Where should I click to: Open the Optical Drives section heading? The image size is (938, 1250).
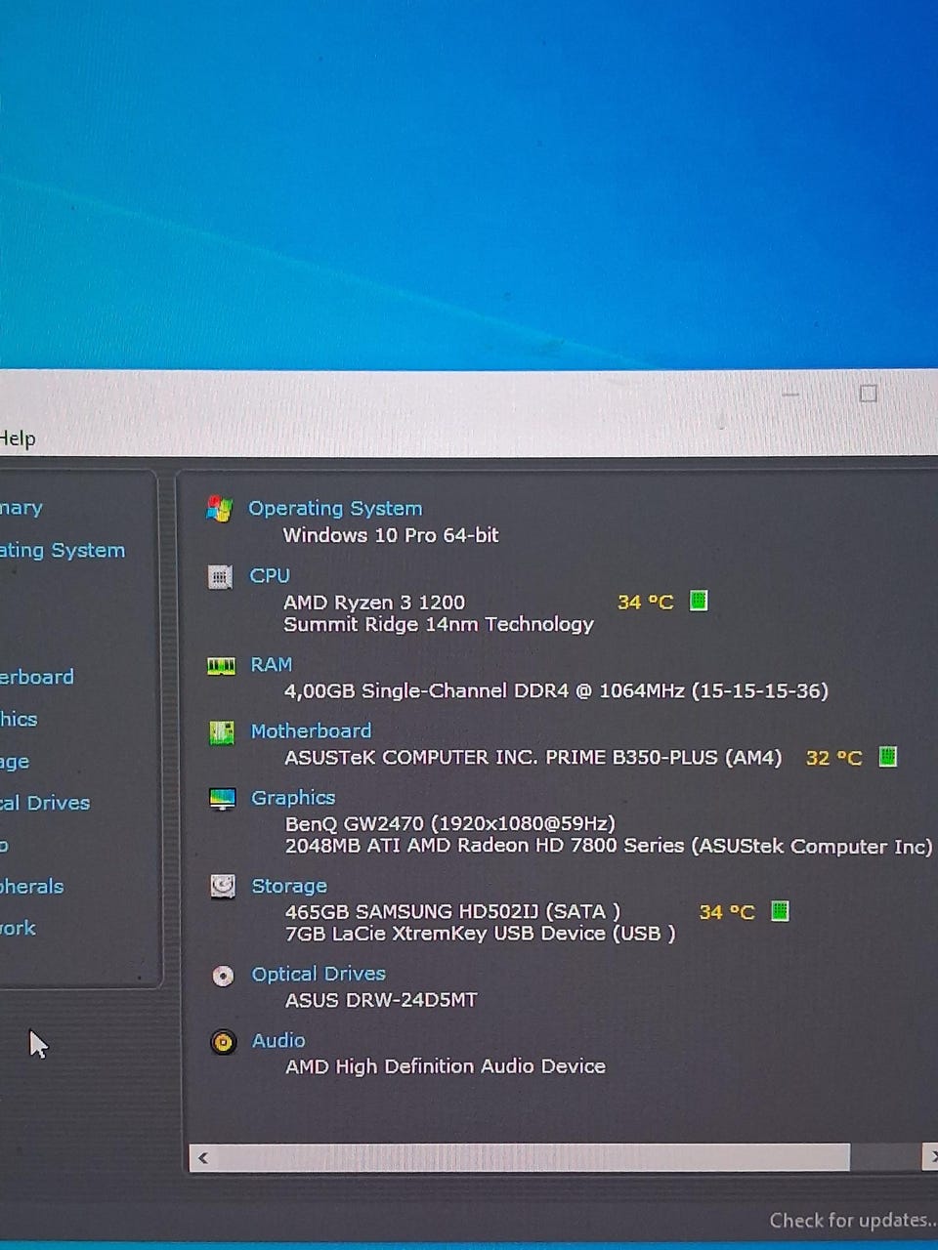tap(319, 974)
